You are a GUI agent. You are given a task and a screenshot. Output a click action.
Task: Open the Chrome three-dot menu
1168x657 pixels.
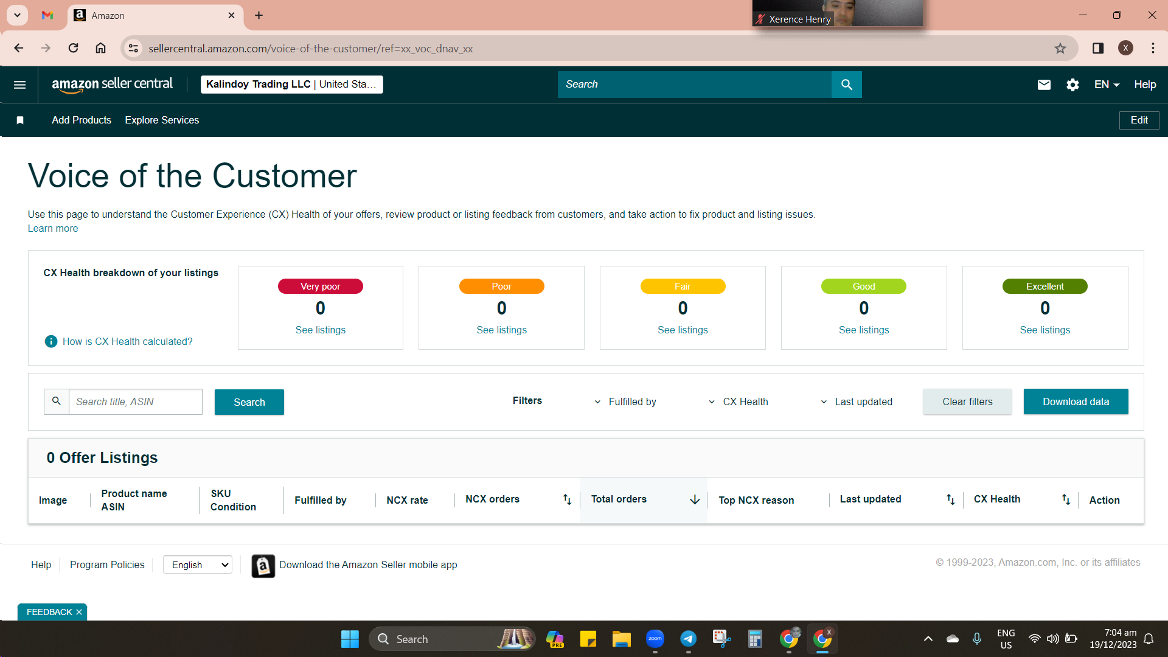1153,48
